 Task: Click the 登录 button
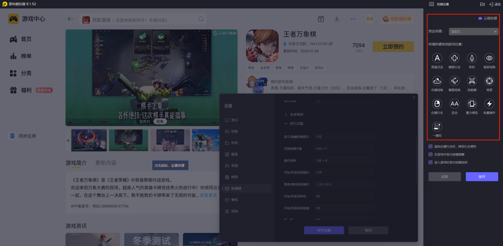click(370, 19)
